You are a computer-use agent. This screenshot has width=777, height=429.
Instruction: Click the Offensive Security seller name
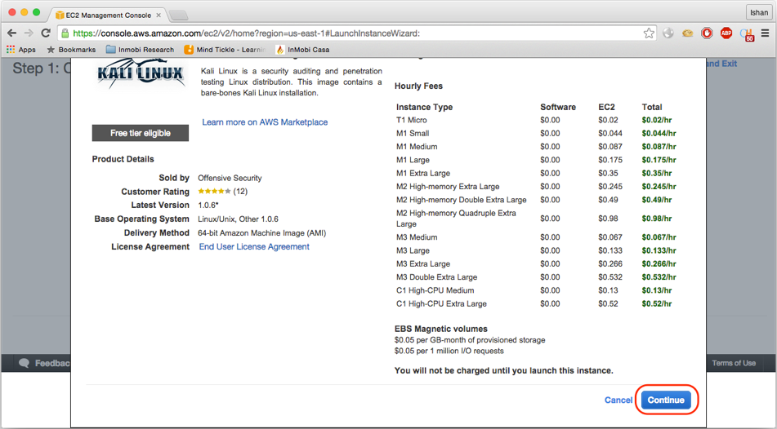point(230,178)
